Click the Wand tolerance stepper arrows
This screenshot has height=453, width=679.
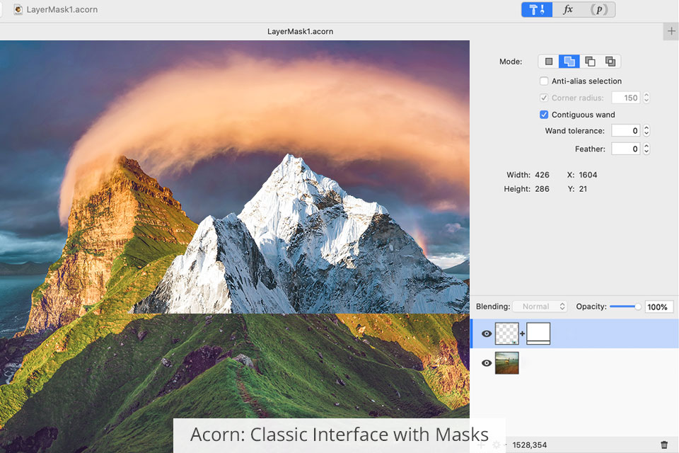(x=646, y=131)
